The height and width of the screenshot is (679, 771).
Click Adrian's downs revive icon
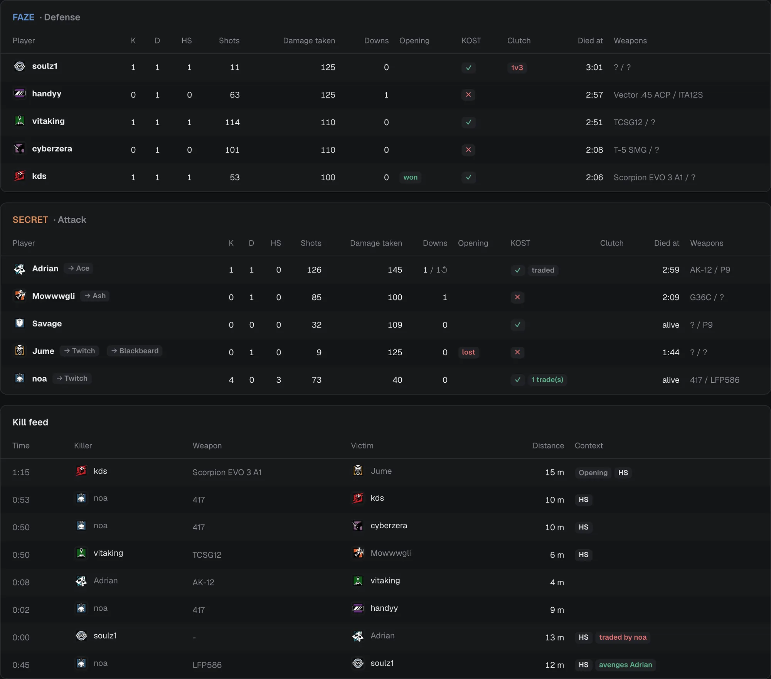(x=444, y=270)
